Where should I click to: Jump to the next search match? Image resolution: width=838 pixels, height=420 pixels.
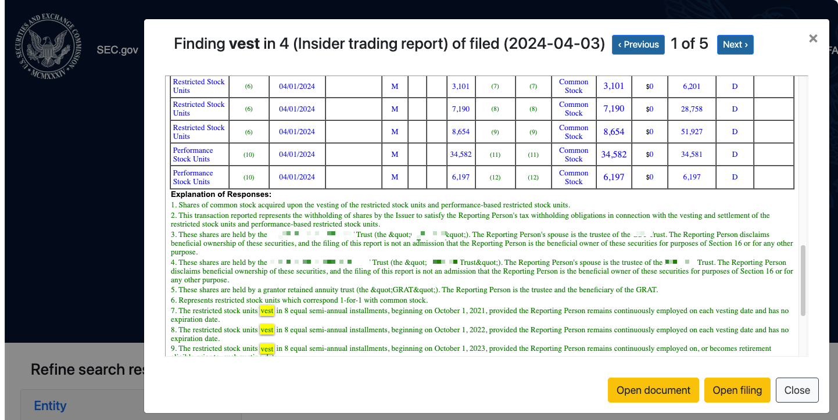tap(735, 45)
